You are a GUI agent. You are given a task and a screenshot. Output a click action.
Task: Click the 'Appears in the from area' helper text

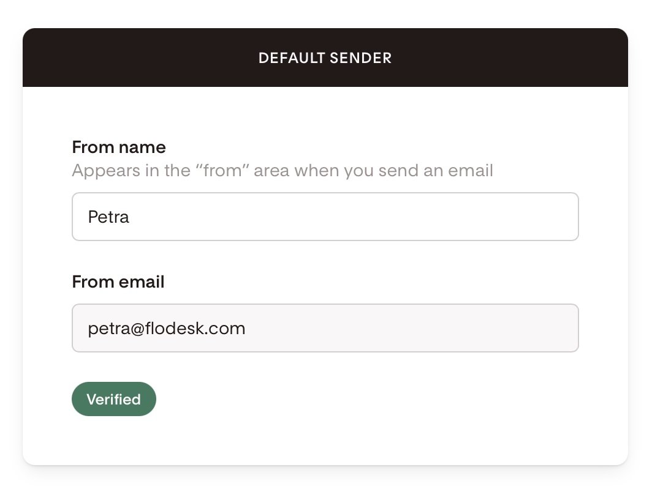(282, 171)
